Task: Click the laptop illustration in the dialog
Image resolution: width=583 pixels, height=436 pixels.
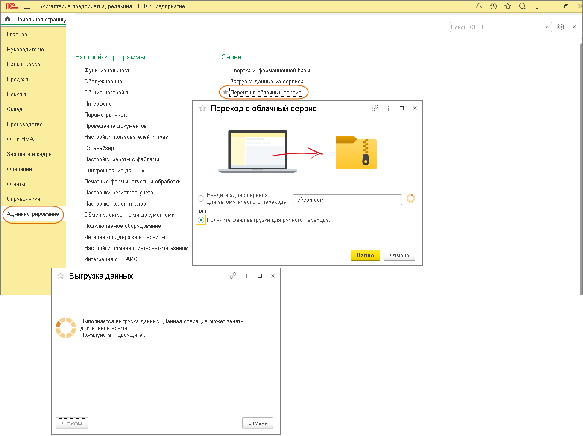Action: (258, 151)
